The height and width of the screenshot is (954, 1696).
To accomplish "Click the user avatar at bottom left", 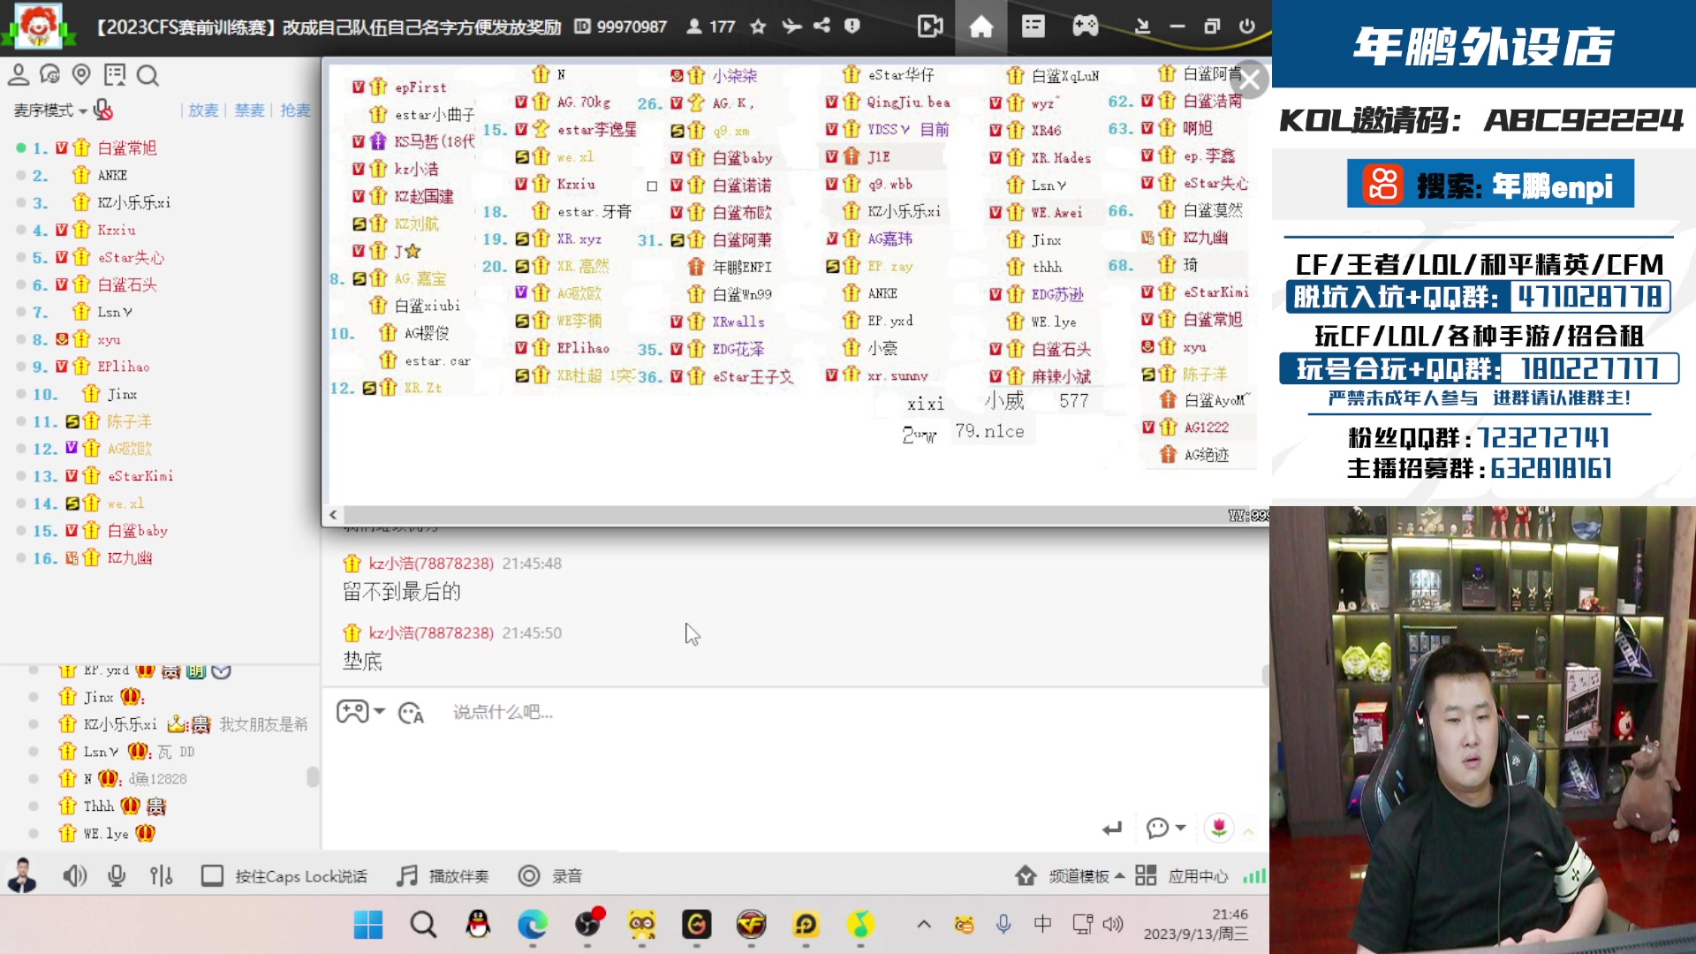I will tap(22, 875).
